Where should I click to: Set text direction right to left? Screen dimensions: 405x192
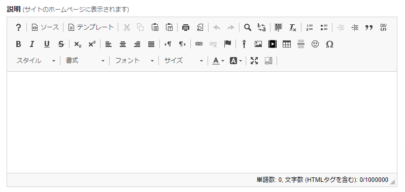tap(182, 44)
